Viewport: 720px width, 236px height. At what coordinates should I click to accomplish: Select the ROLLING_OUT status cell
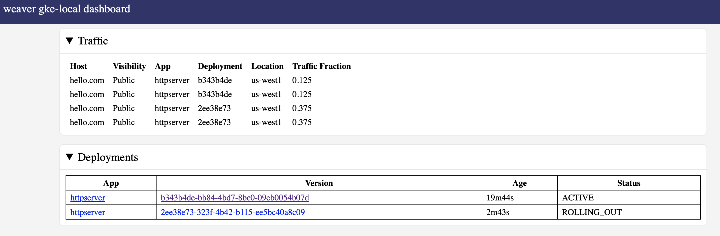(x=629, y=212)
